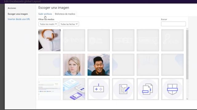Expand the Todos los medios dropdown
Screen dimensions: 197x110
[48, 24]
